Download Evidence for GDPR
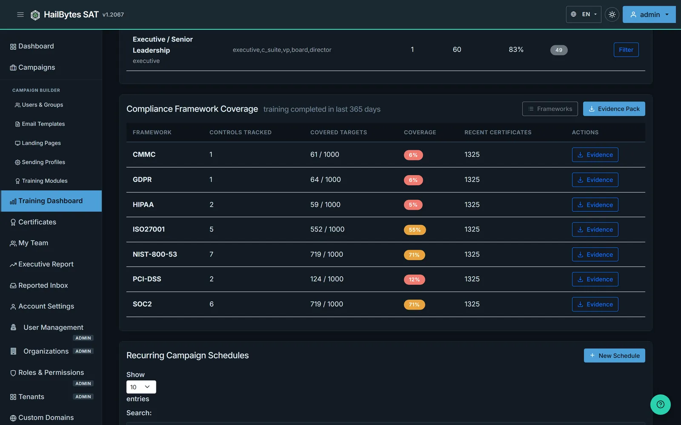 (x=595, y=180)
